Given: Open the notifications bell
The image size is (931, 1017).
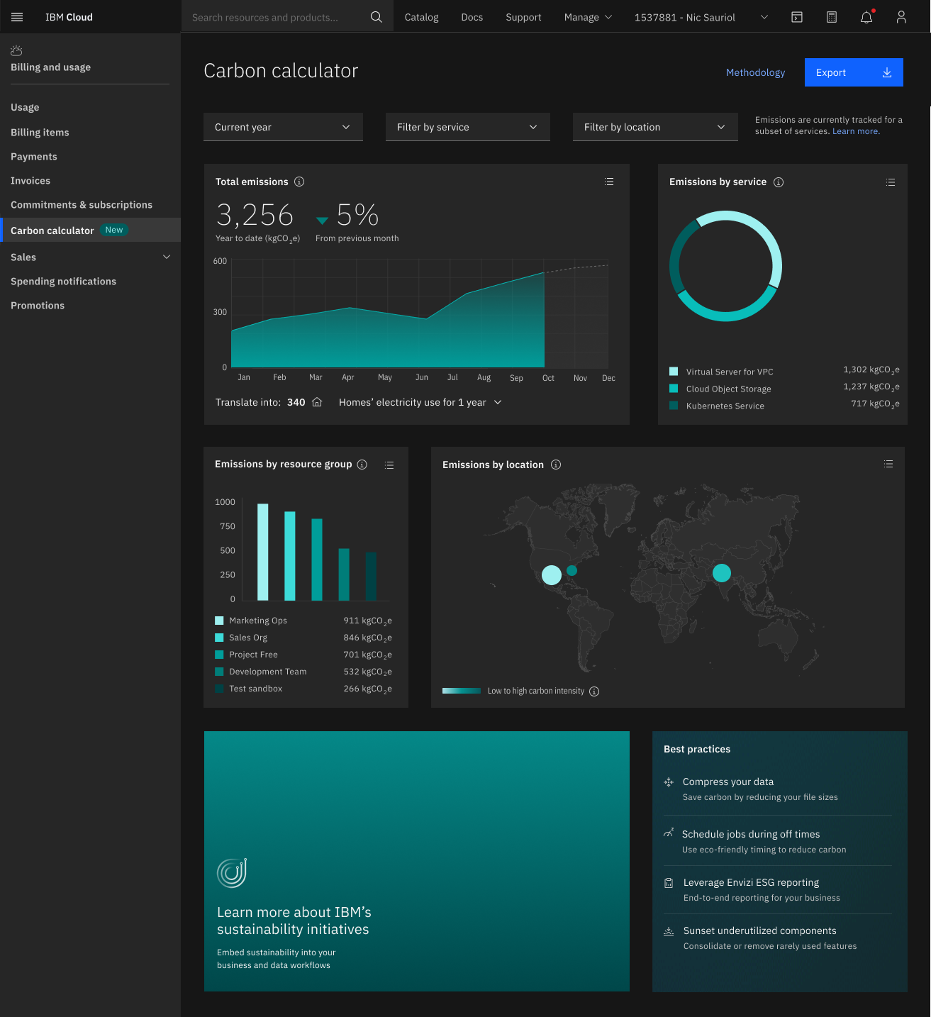Looking at the screenshot, I should (x=866, y=17).
